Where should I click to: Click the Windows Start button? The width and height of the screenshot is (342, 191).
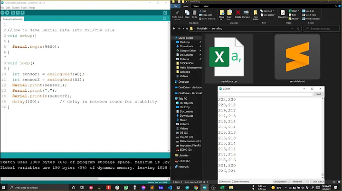click(3, 188)
